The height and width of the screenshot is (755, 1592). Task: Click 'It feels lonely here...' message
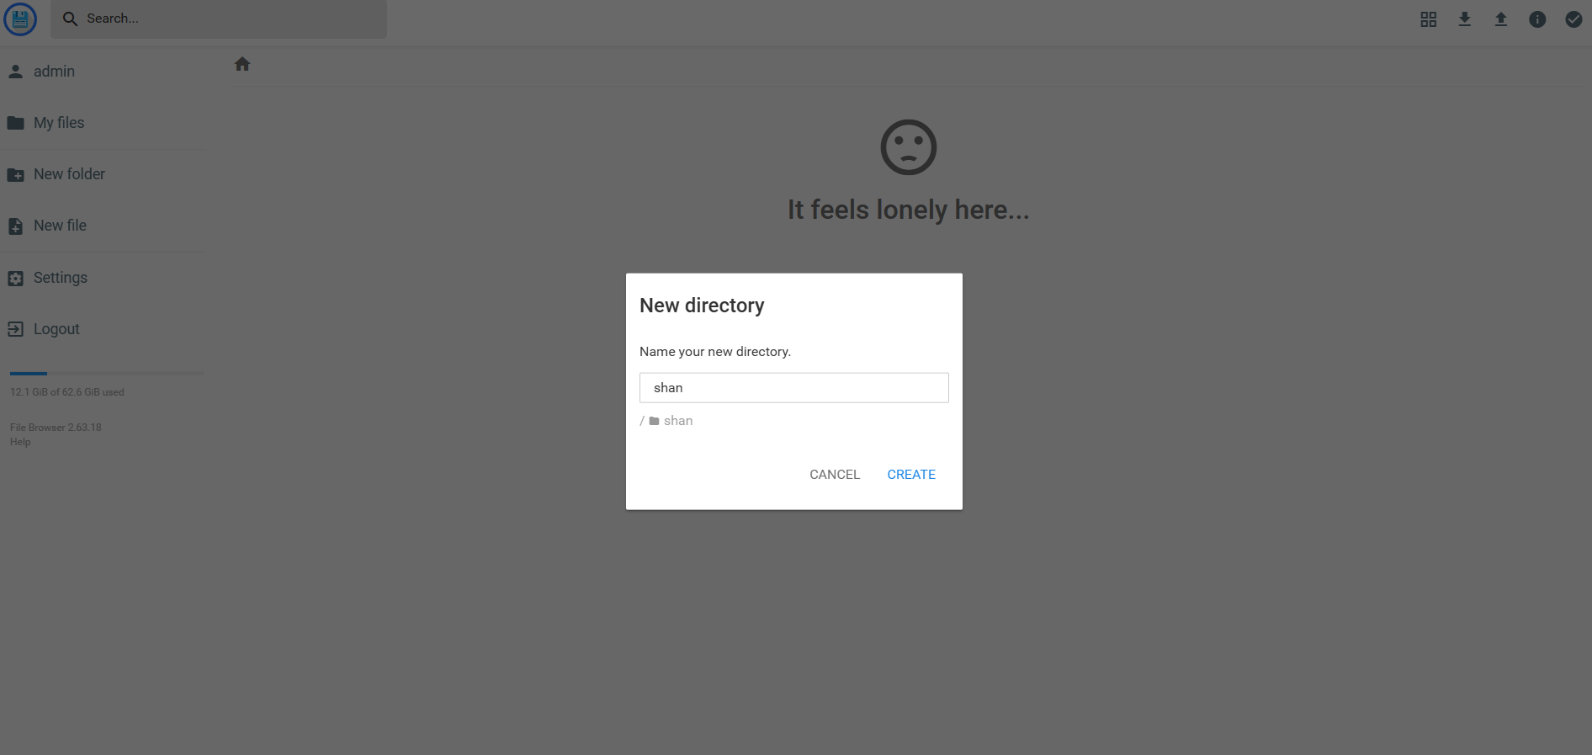[x=909, y=210]
